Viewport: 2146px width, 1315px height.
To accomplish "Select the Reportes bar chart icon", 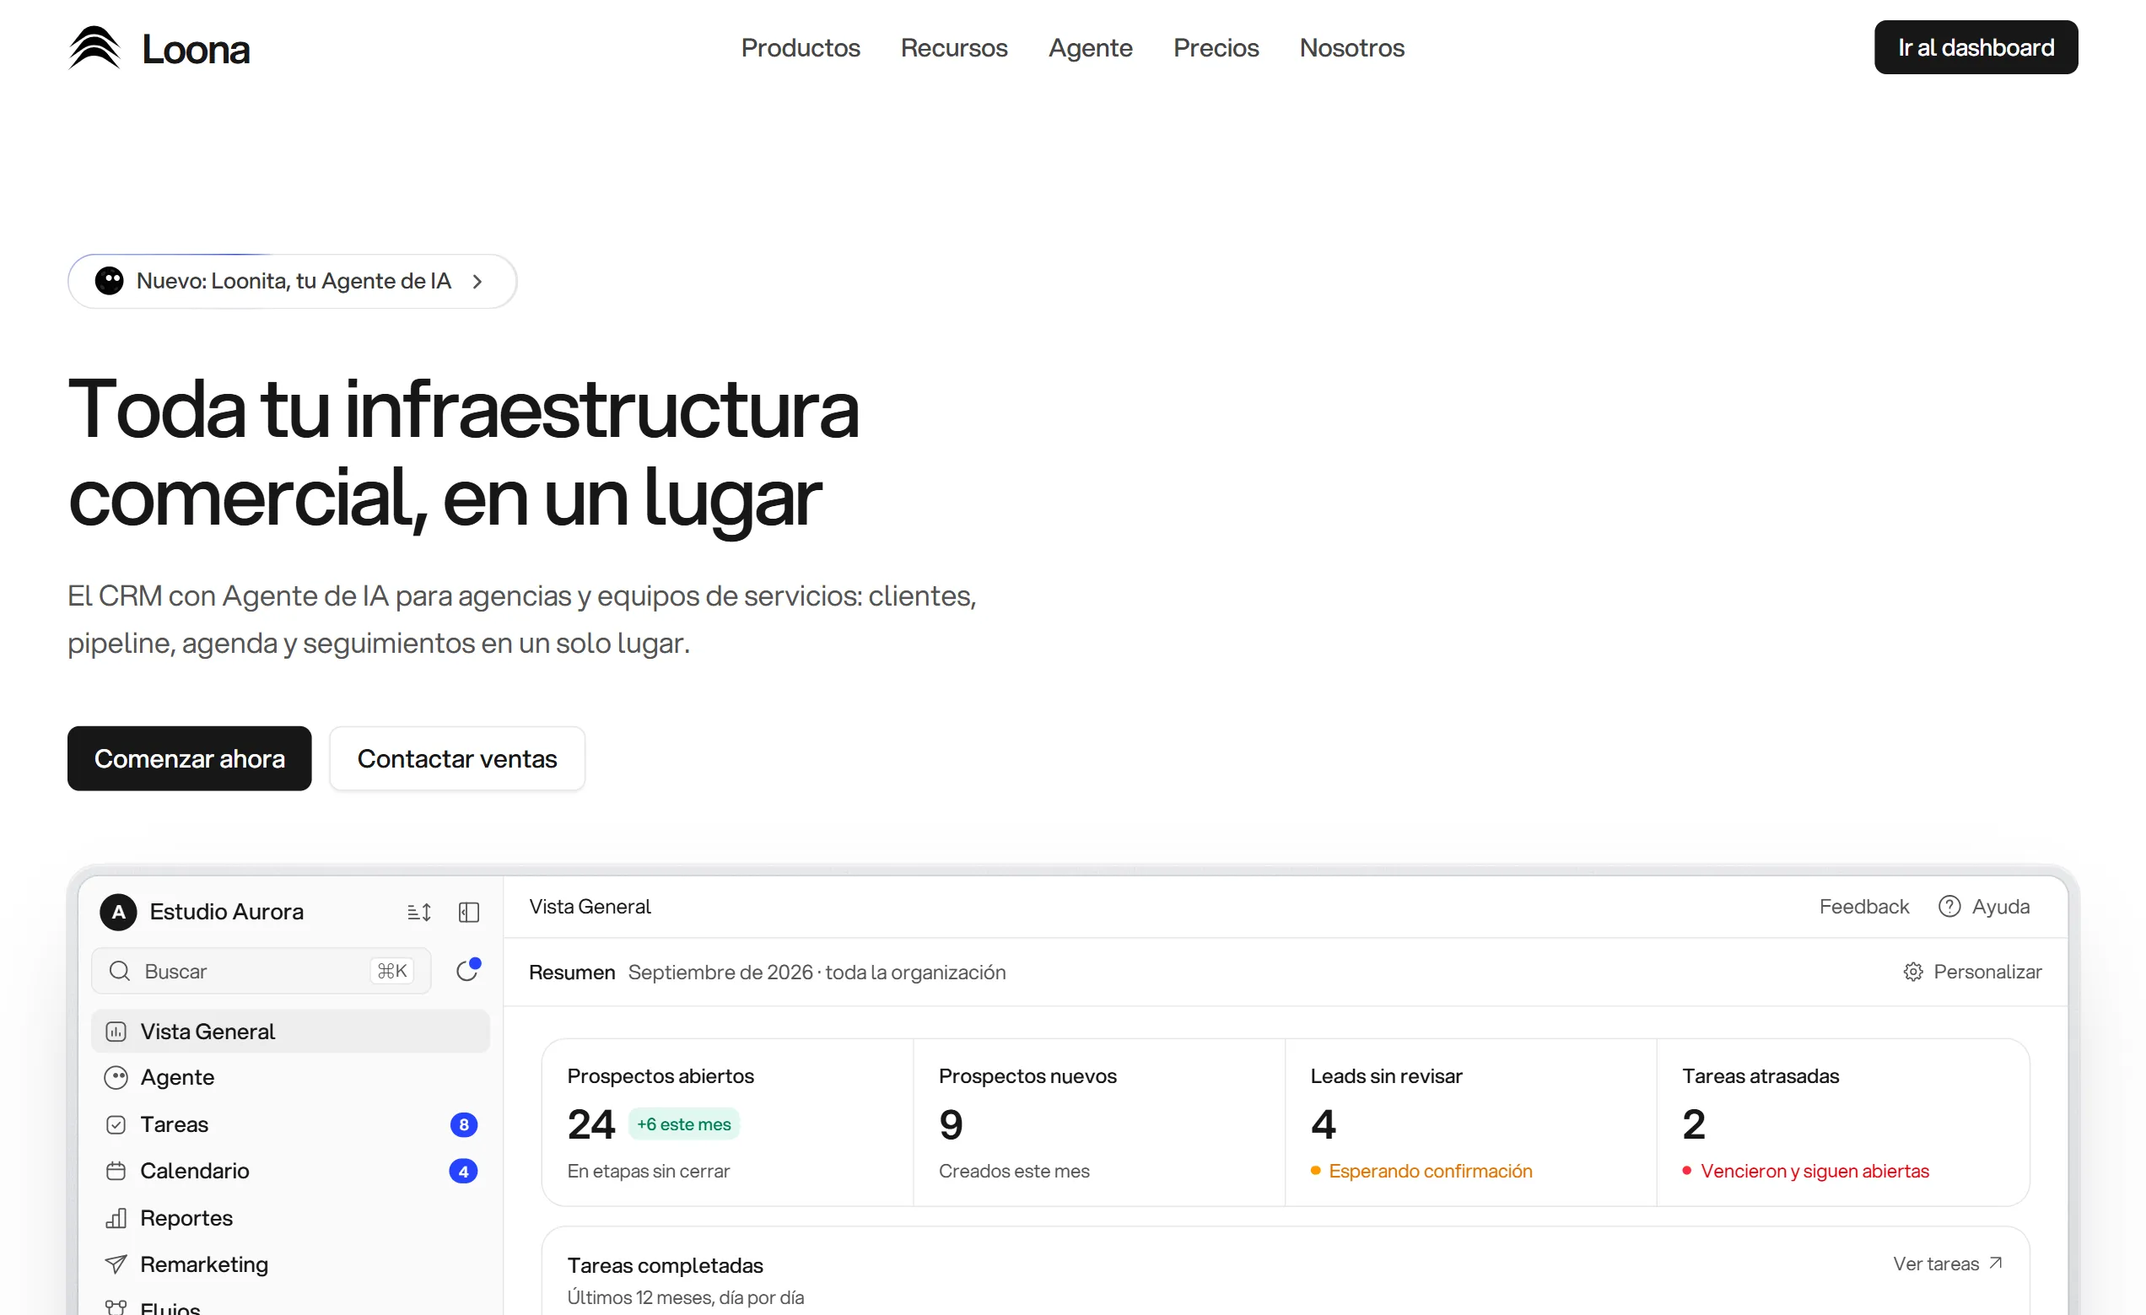I will click(116, 1217).
